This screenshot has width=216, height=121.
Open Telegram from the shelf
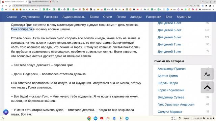127,118
